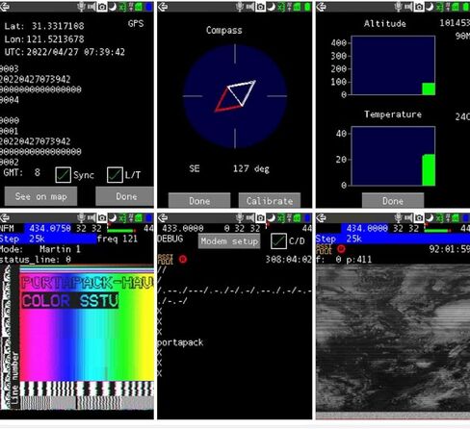This screenshot has width=470, height=429.
Task: Tap the back arrow on SSTV Martin screen
Action: pyautogui.click(x=5, y=218)
